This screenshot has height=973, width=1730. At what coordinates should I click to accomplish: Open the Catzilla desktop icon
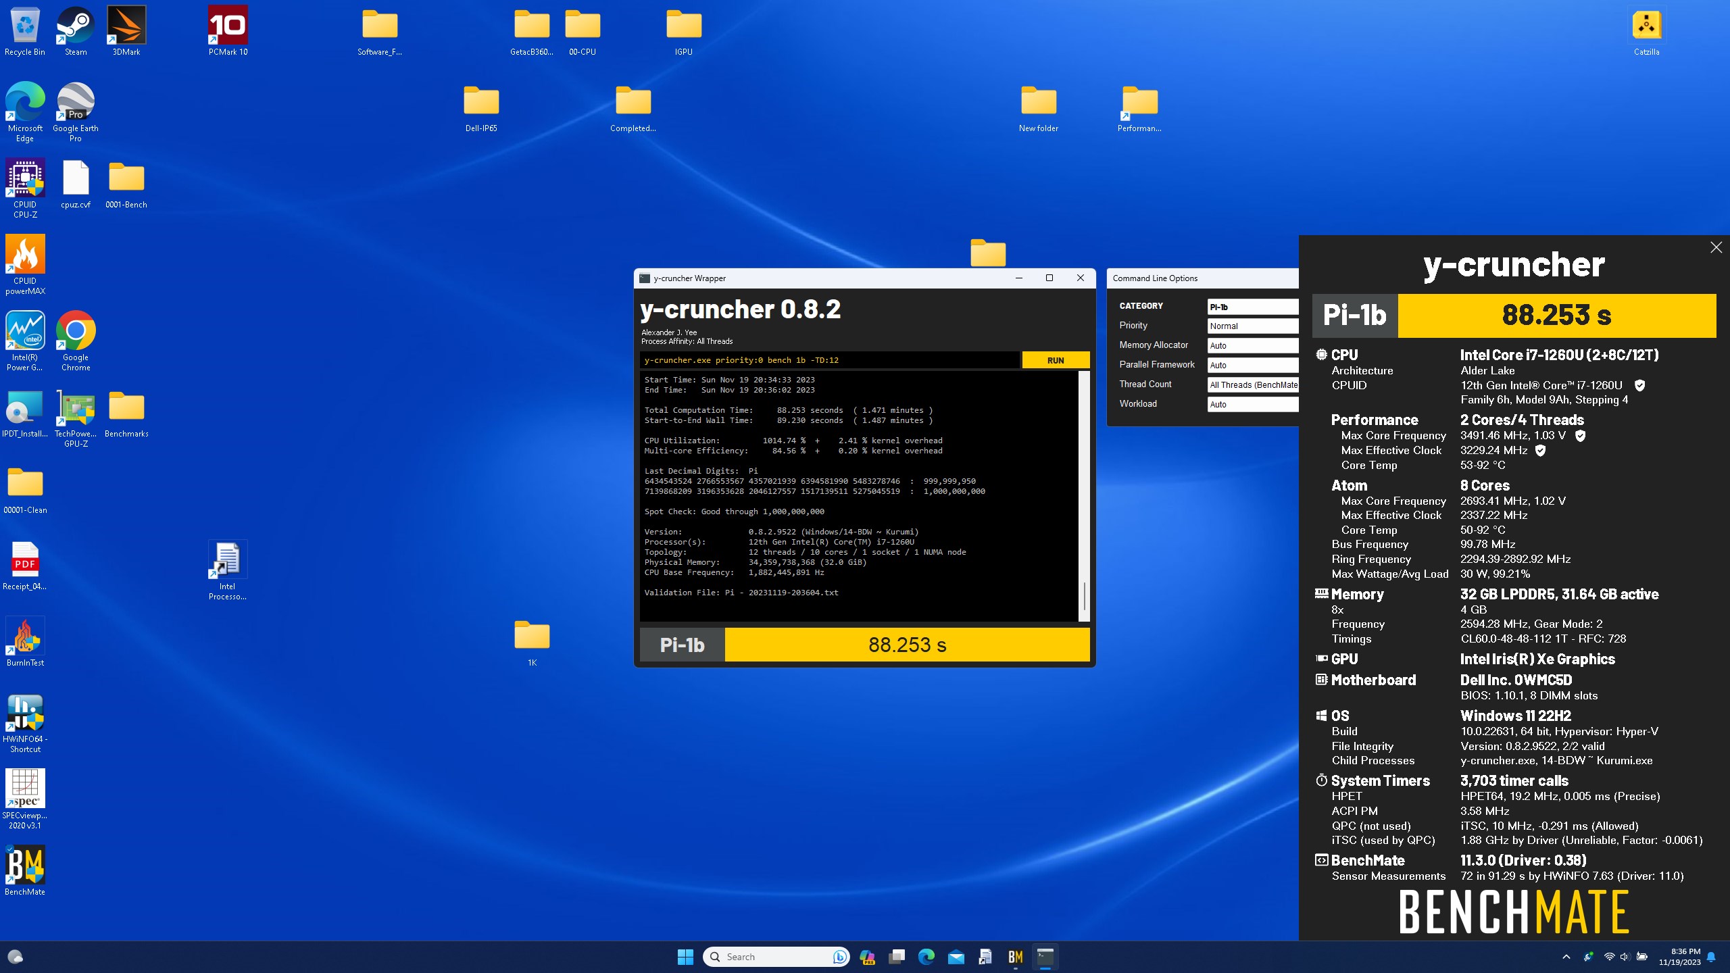click(x=1646, y=31)
